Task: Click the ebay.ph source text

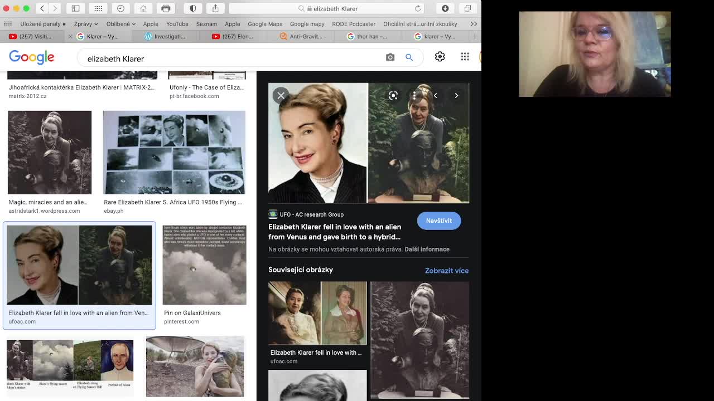Action: [x=113, y=211]
